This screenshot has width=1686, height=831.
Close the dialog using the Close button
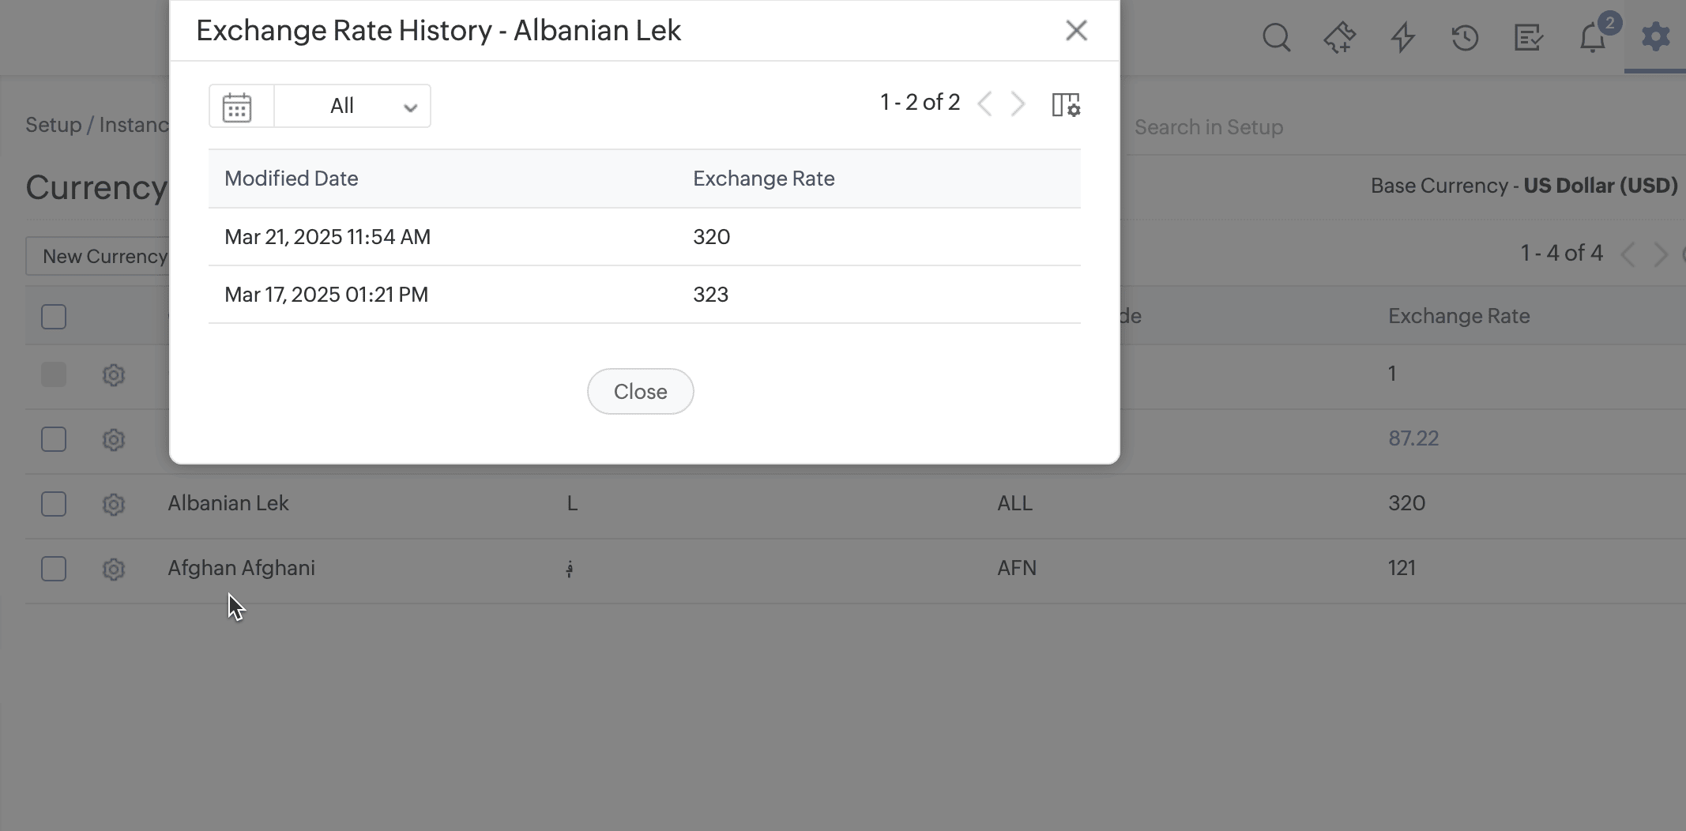[x=640, y=391]
